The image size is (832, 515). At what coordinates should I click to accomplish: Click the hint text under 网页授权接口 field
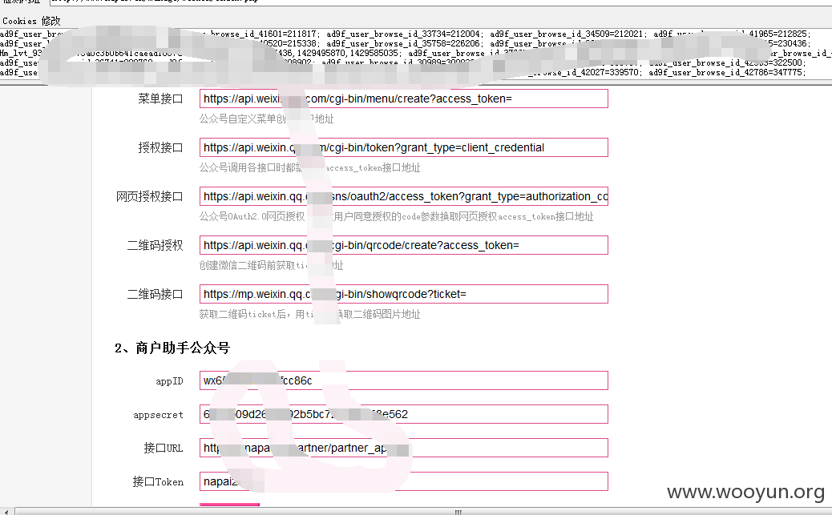click(x=397, y=216)
